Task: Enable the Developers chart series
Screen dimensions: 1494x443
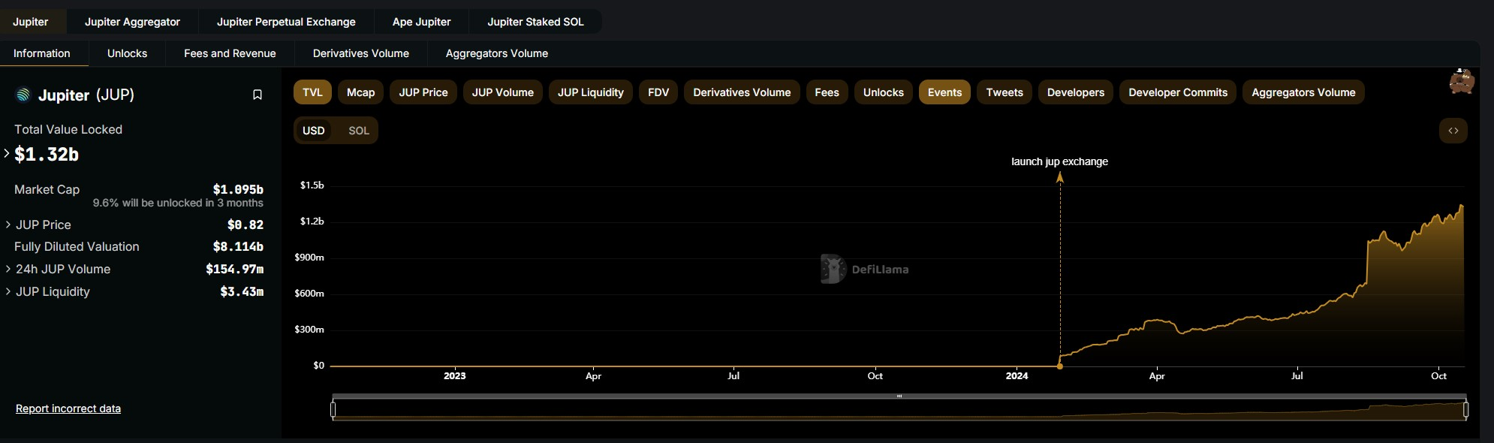Action: 1076,92
